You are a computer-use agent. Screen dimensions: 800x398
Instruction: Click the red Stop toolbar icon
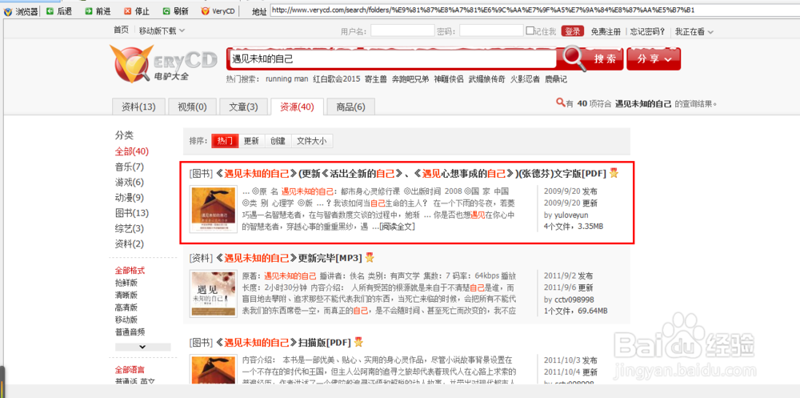point(127,10)
